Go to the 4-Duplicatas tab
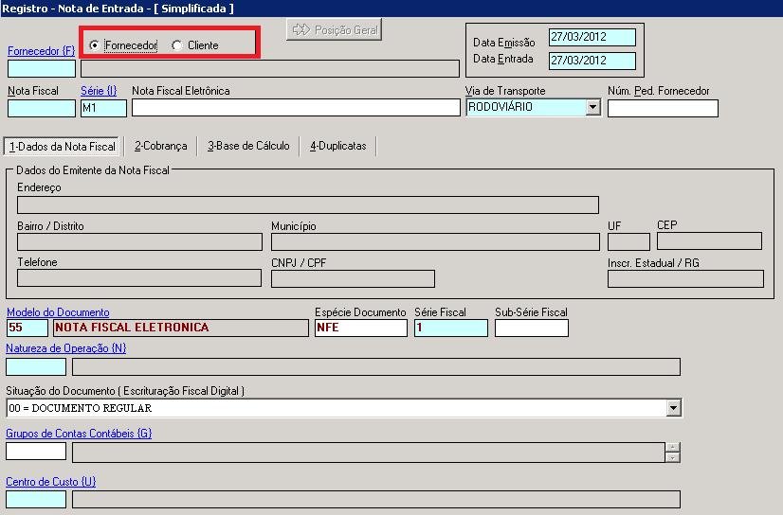The image size is (783, 515). tap(338, 146)
